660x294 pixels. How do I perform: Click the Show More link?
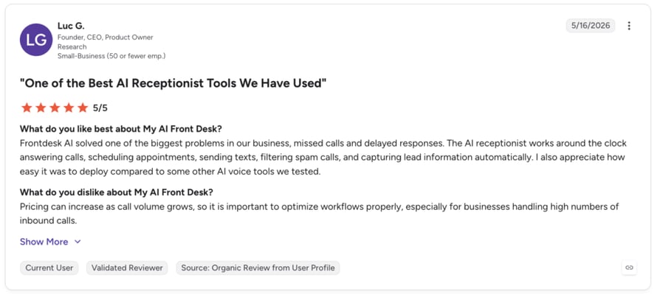pos(44,242)
